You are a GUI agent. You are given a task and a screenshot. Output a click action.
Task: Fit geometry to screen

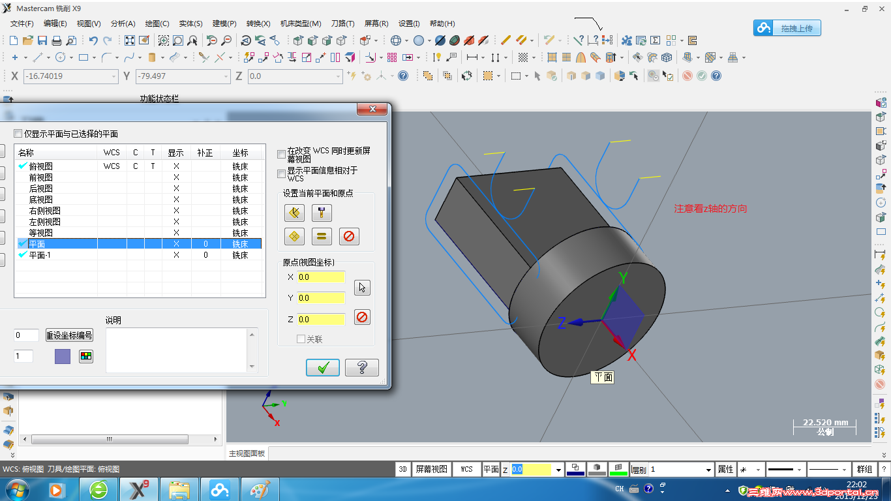pyautogui.click(x=130, y=40)
